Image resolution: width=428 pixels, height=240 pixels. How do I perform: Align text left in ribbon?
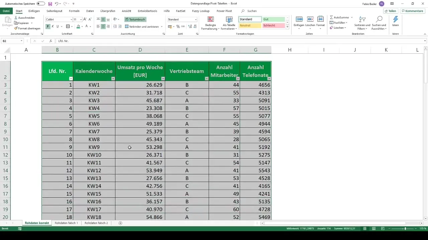pos(98,26)
